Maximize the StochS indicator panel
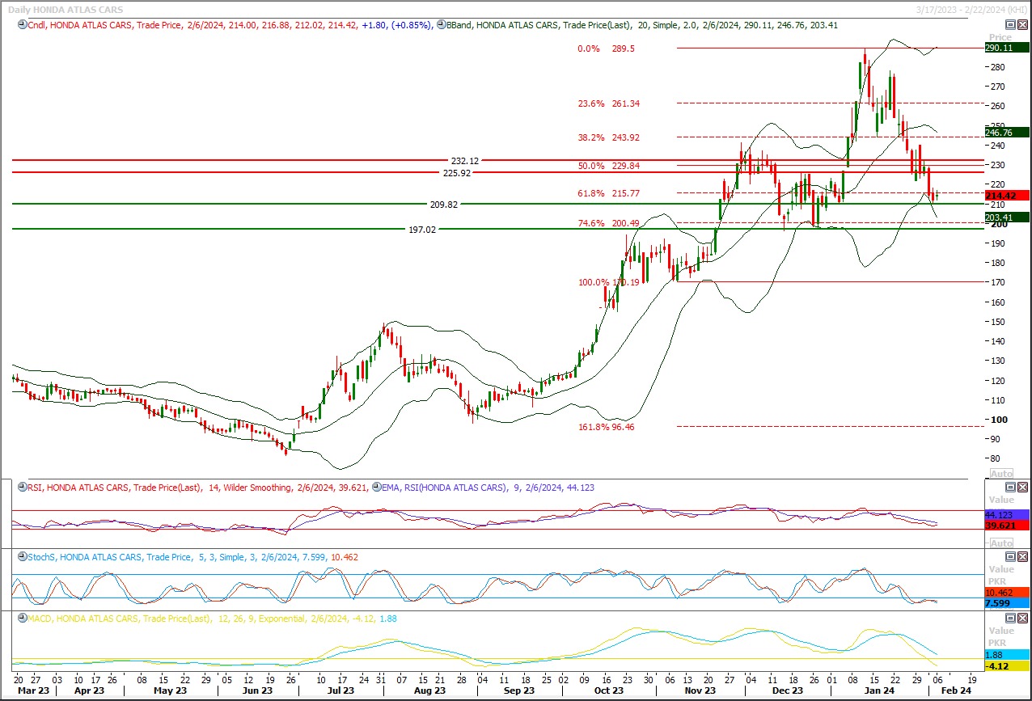This screenshot has height=701, width=1032. (1010, 556)
